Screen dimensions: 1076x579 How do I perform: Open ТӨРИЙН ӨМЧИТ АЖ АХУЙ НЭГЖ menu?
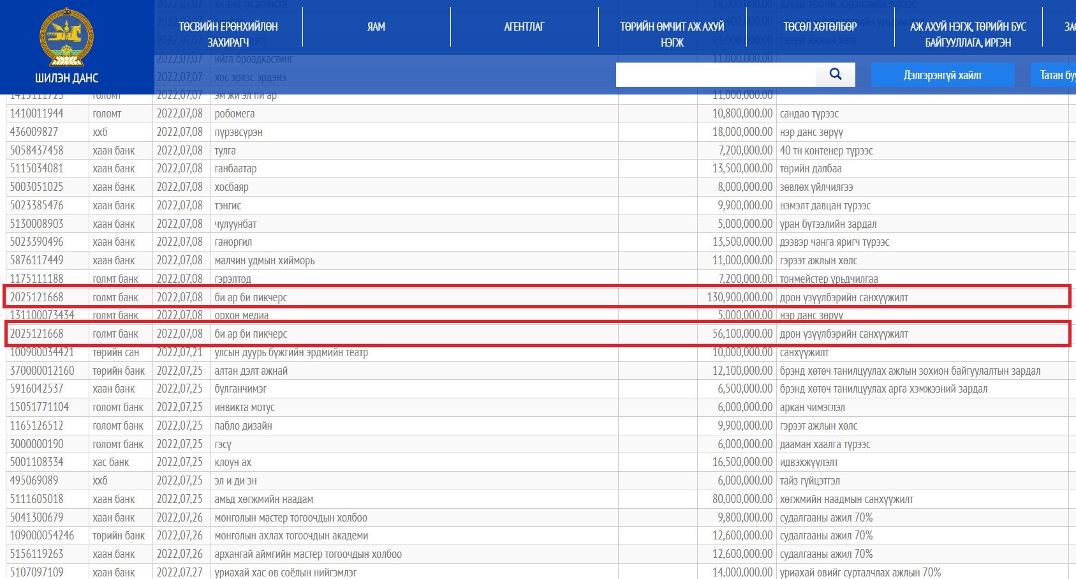(672, 34)
